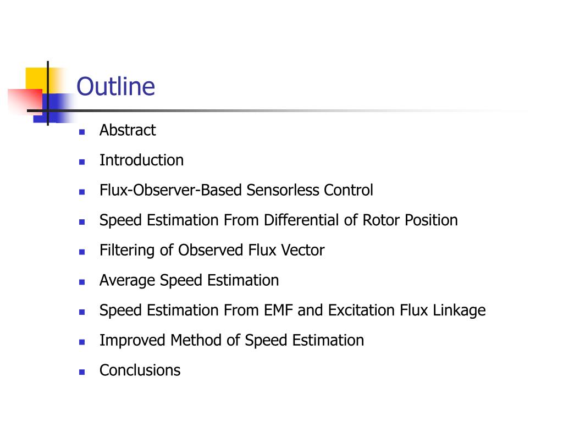Select the Conclusions bullet text
This screenshot has width=563, height=422.
pyautogui.click(x=140, y=370)
